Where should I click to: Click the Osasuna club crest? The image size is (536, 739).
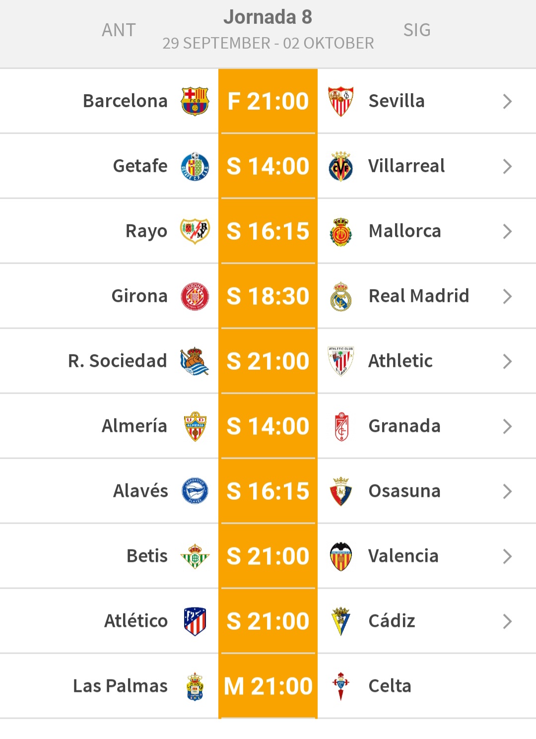(341, 491)
